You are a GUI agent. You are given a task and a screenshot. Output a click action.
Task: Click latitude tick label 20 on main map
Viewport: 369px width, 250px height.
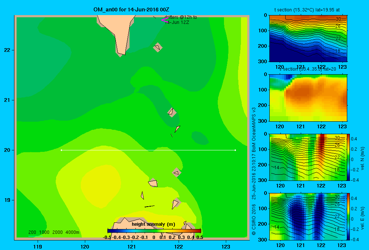tap(7, 150)
